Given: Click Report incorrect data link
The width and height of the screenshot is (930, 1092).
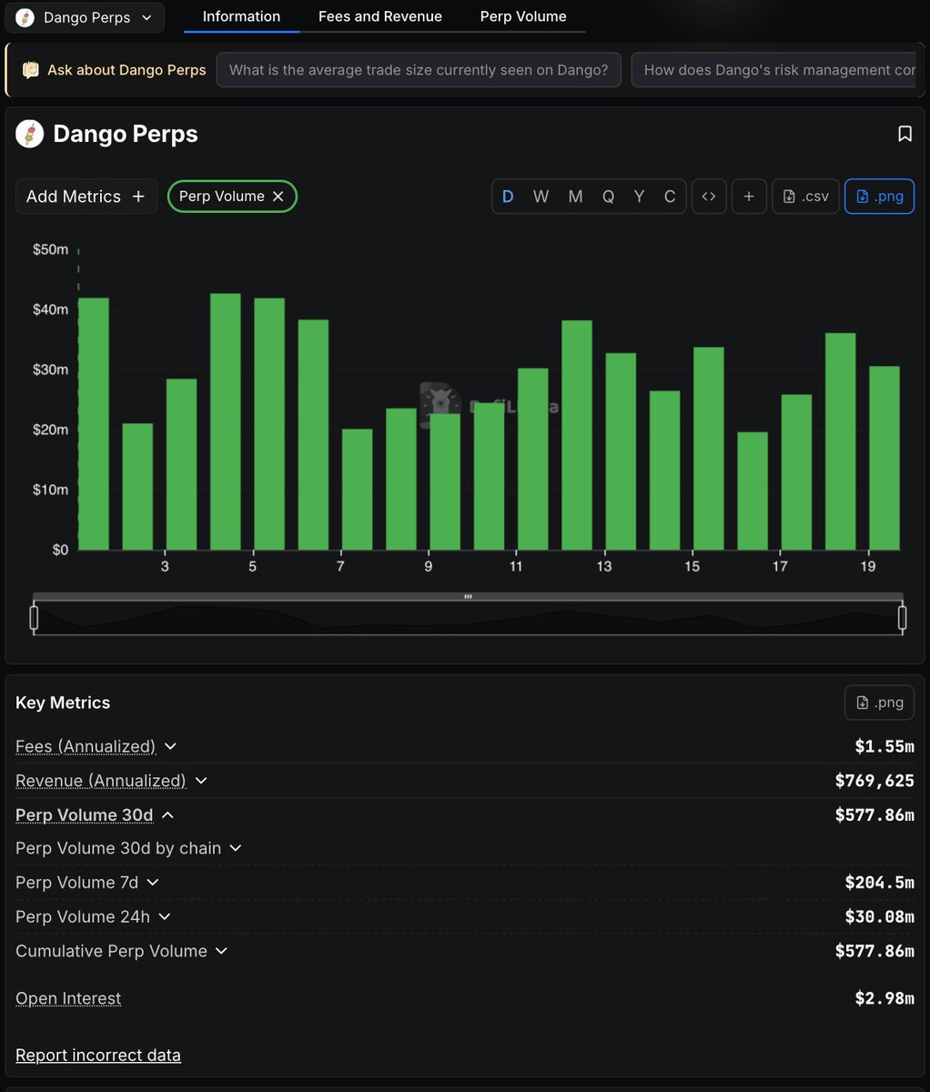Looking at the screenshot, I should [98, 1056].
